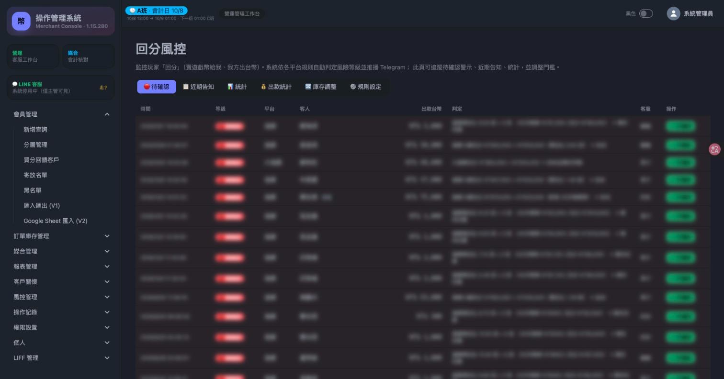
Task: Switch to the 近期告知 tab
Action: 198,87
